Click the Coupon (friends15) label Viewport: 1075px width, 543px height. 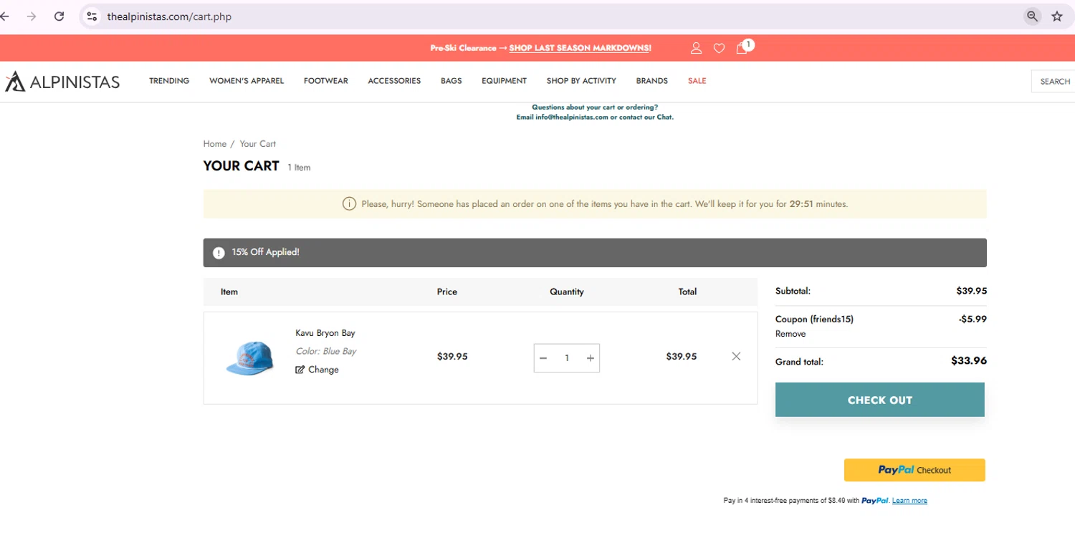(814, 319)
